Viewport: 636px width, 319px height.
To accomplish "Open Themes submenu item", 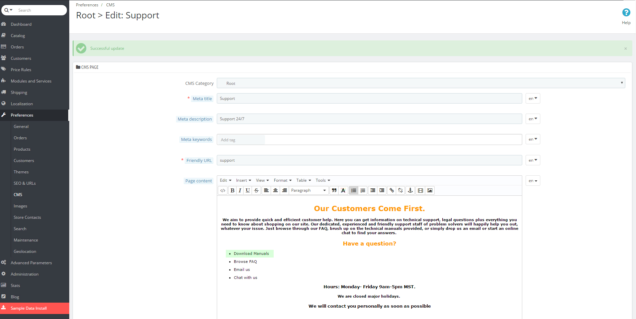I will click(x=21, y=172).
